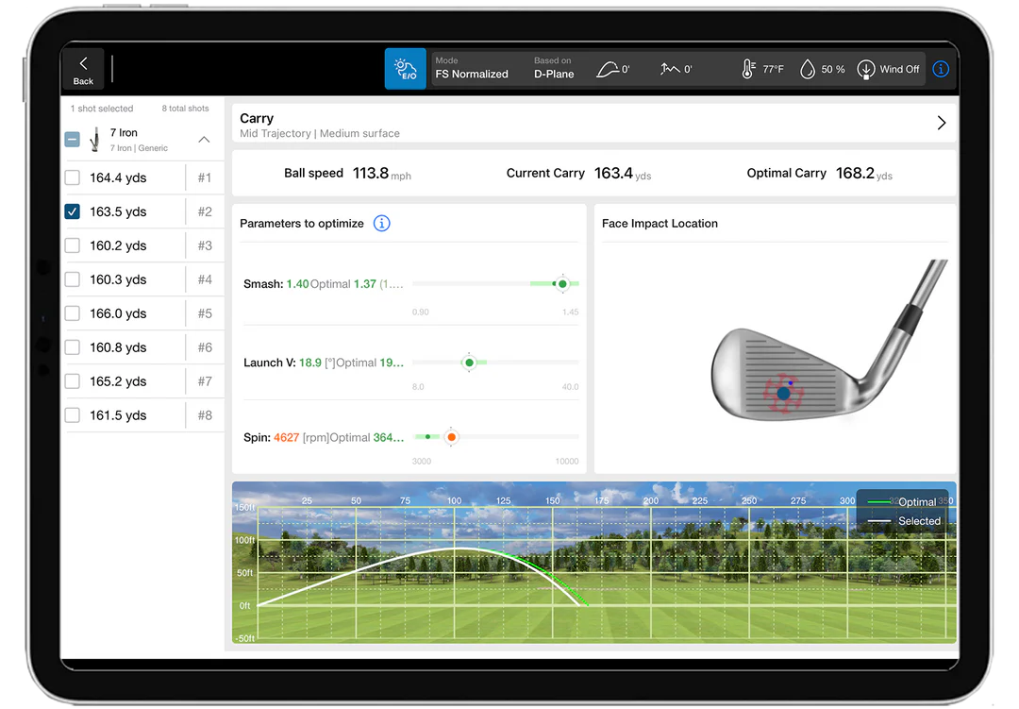Click the trajectory height icon
This screenshot has width=1019, height=709.
(x=609, y=69)
